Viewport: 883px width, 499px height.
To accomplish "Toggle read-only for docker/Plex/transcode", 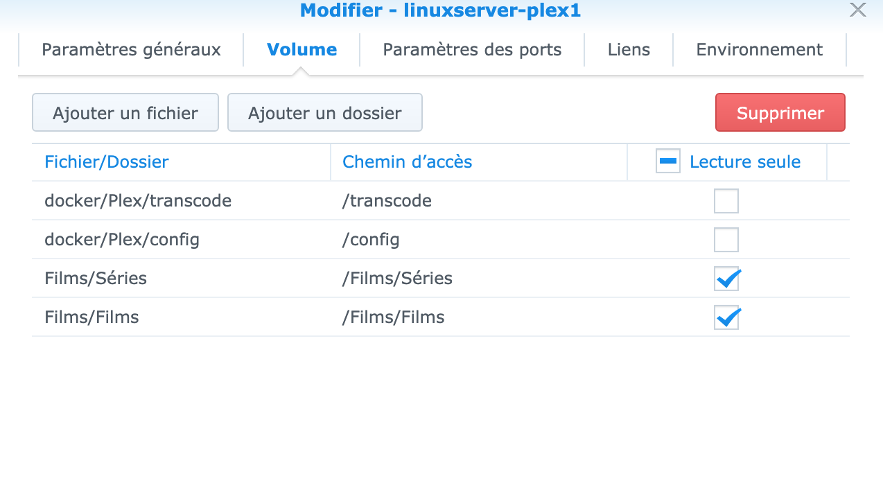I will (726, 201).
